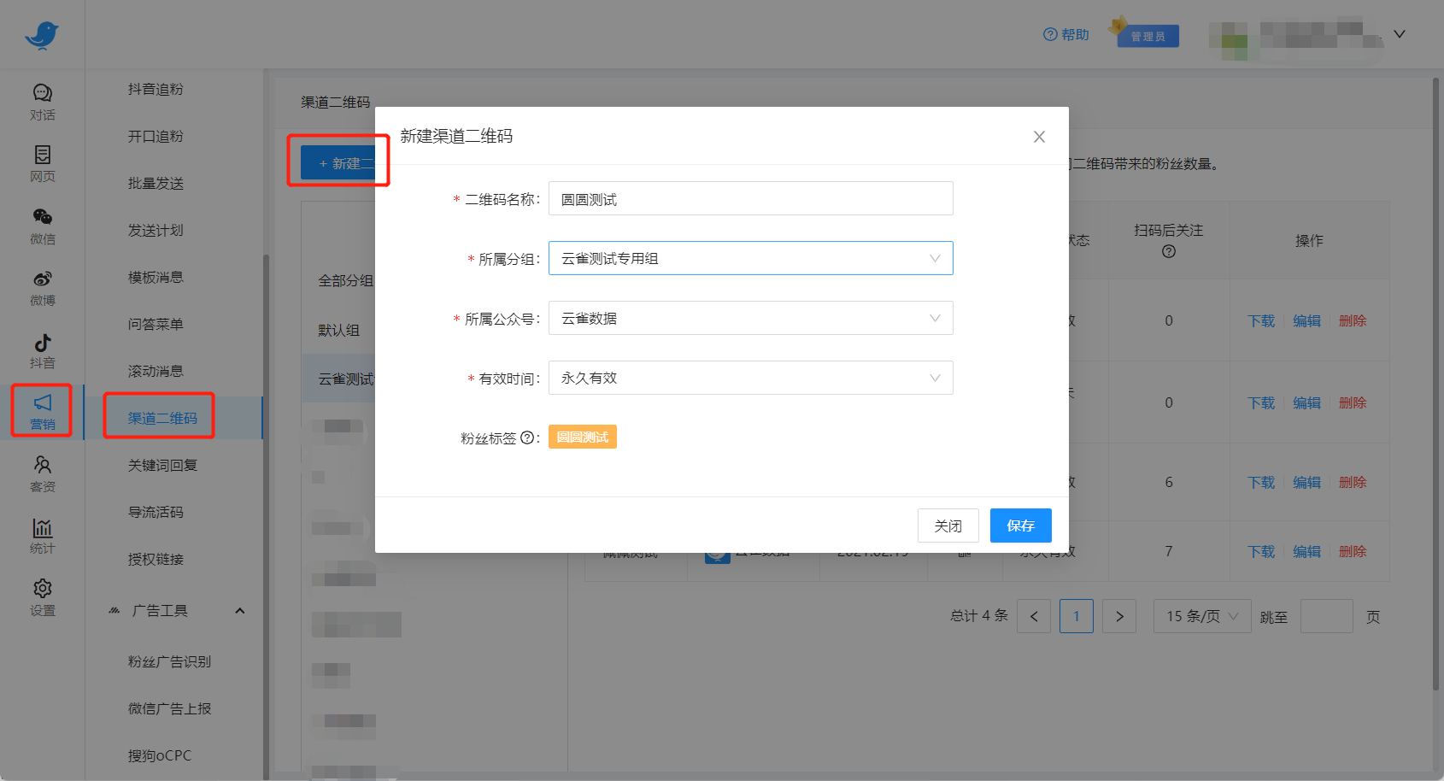
Task: Open the 所属公众号 account dropdown
Action: pyautogui.click(x=750, y=318)
